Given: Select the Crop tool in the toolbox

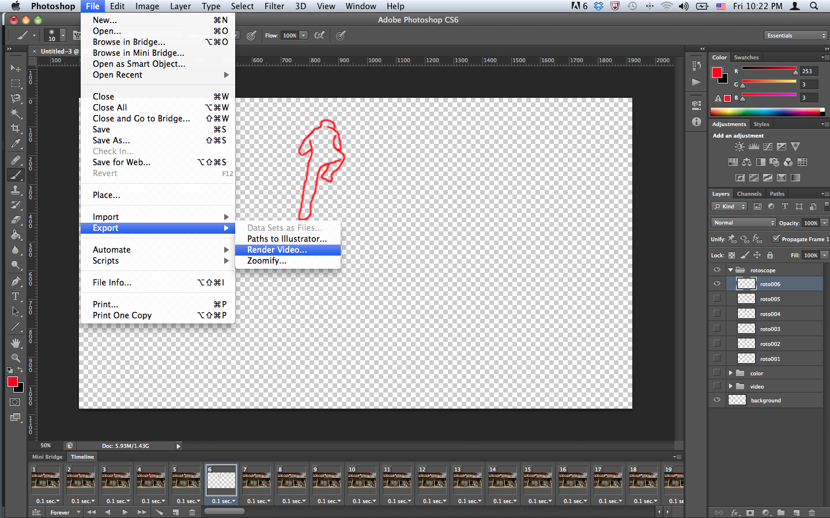Looking at the screenshot, I should click(x=16, y=129).
